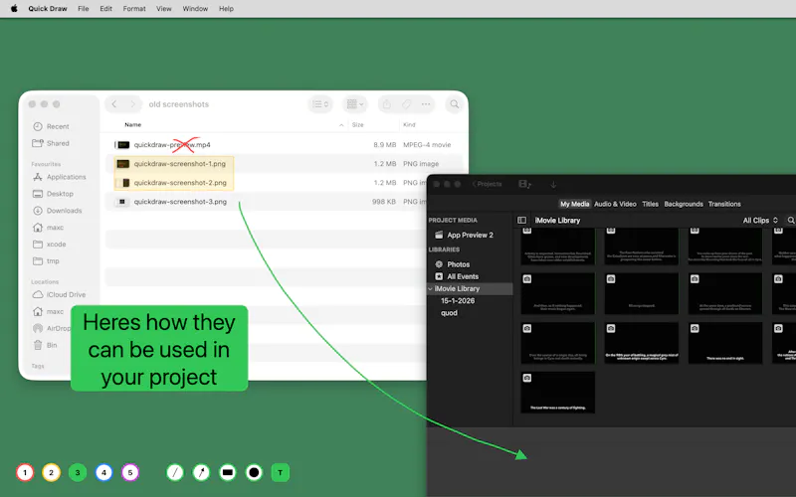Select the Circle shape tool
Screen dimensions: 796x497
(255, 473)
